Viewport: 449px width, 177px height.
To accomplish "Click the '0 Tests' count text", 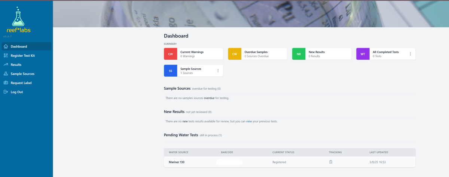I will (x=377, y=56).
